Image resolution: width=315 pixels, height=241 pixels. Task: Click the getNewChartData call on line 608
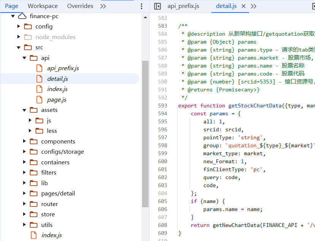tap(236, 225)
